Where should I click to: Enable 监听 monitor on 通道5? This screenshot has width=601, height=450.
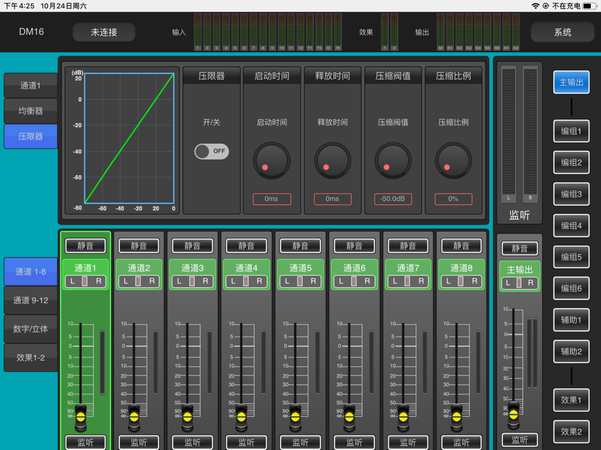300,442
